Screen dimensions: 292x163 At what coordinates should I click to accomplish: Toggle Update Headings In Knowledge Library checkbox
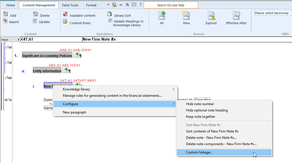click(x=110, y=20)
